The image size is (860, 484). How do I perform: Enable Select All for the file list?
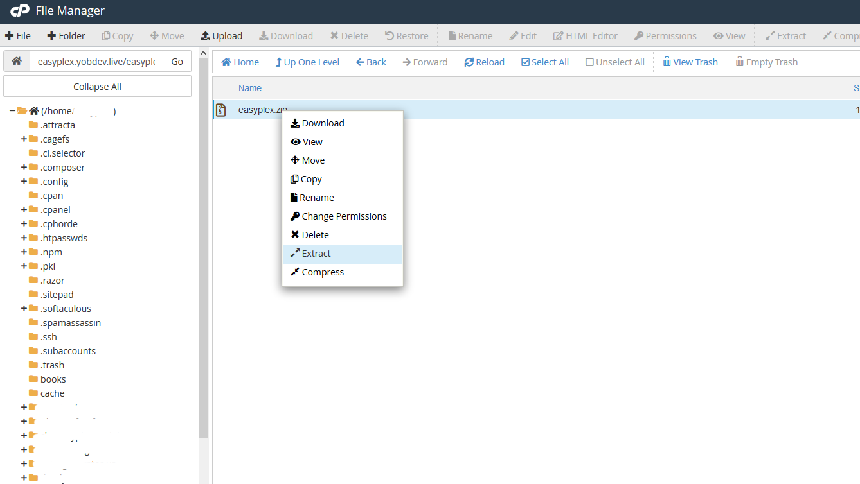click(x=544, y=61)
